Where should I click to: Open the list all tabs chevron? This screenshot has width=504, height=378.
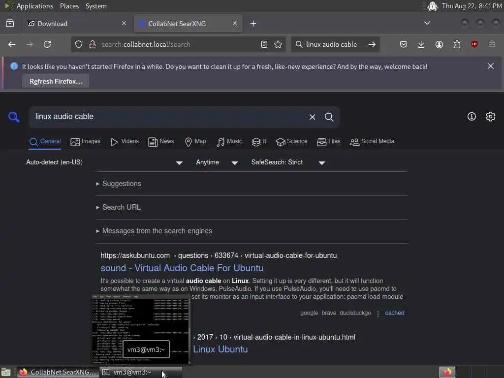tap(427, 23)
